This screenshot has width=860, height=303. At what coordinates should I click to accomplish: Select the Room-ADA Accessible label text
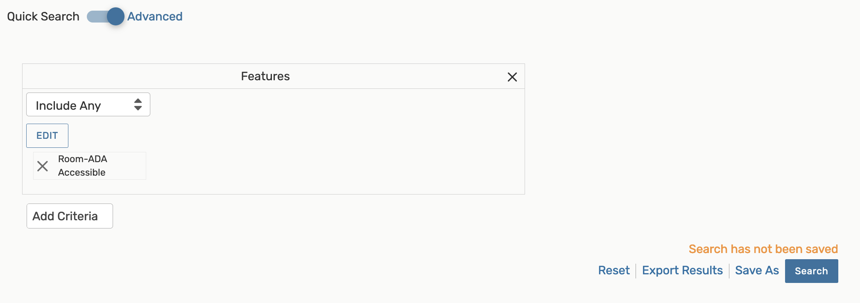pos(82,165)
